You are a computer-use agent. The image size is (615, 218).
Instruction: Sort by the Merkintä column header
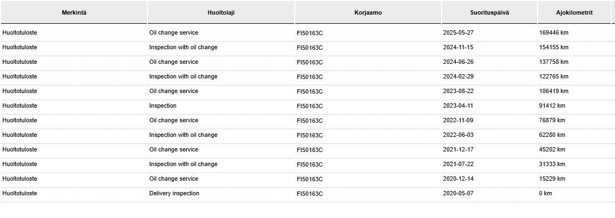point(74,12)
